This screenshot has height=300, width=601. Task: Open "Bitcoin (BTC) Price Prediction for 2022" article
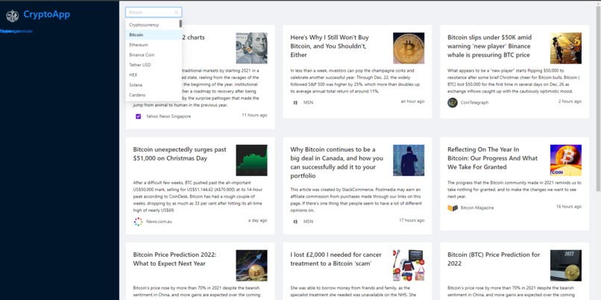[x=494, y=259]
